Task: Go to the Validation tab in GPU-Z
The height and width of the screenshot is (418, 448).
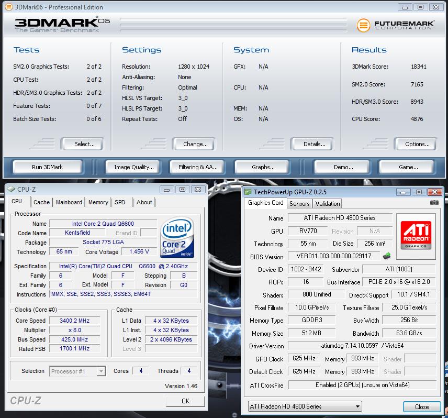Action: [x=328, y=204]
